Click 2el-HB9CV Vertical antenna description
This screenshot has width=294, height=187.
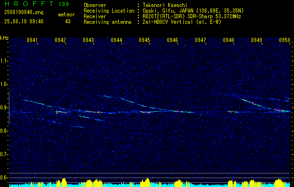[182, 22]
